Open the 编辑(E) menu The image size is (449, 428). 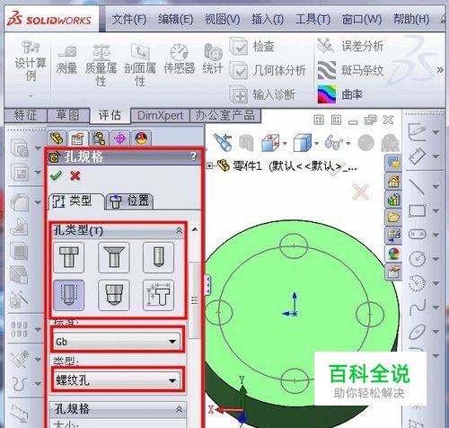coord(175,20)
